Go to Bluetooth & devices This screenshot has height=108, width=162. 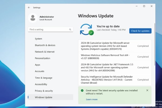[x=45, y=45]
